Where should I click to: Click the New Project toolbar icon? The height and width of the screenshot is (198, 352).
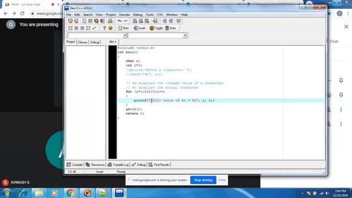tap(70, 21)
